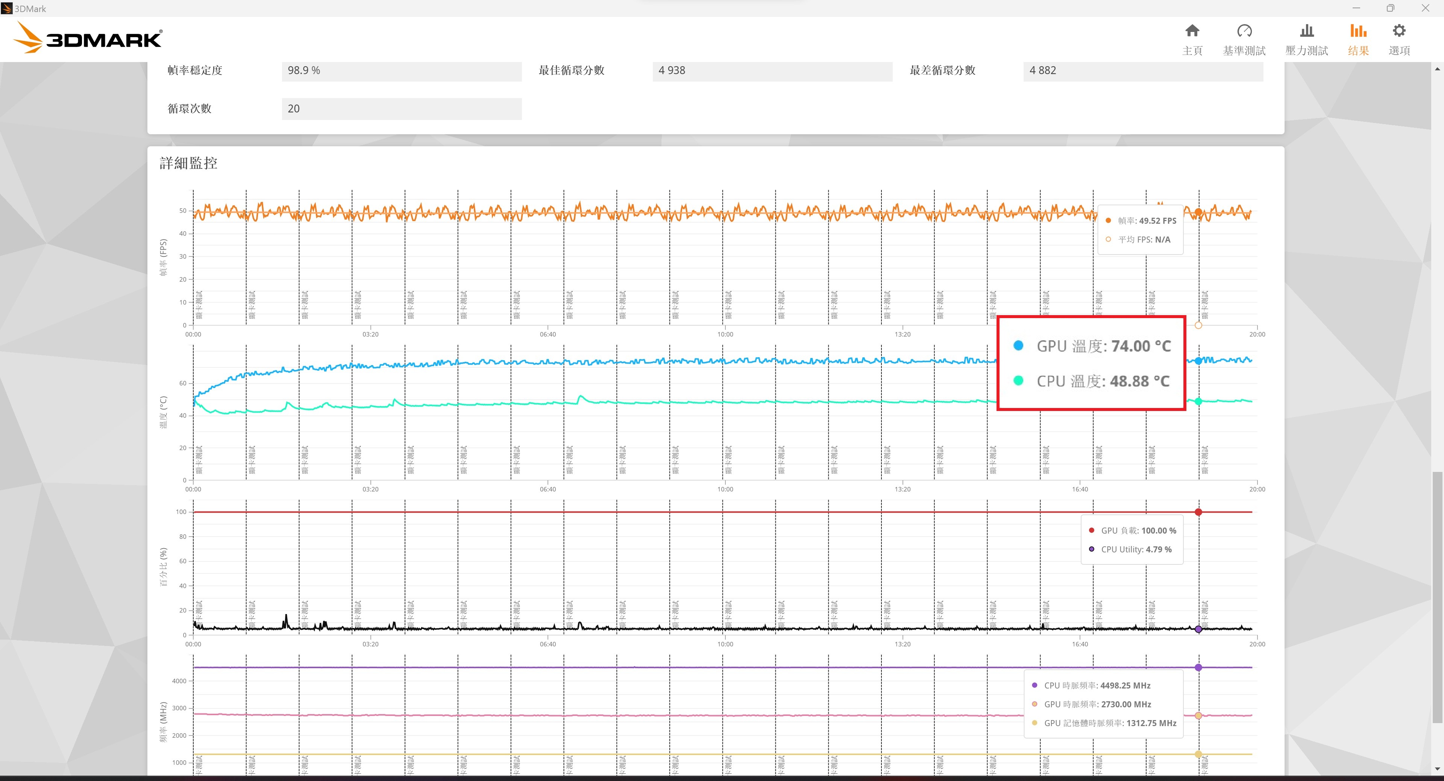Click the 平均 FPS: N/A tooltip entry
The width and height of the screenshot is (1444, 781).
(1138, 240)
